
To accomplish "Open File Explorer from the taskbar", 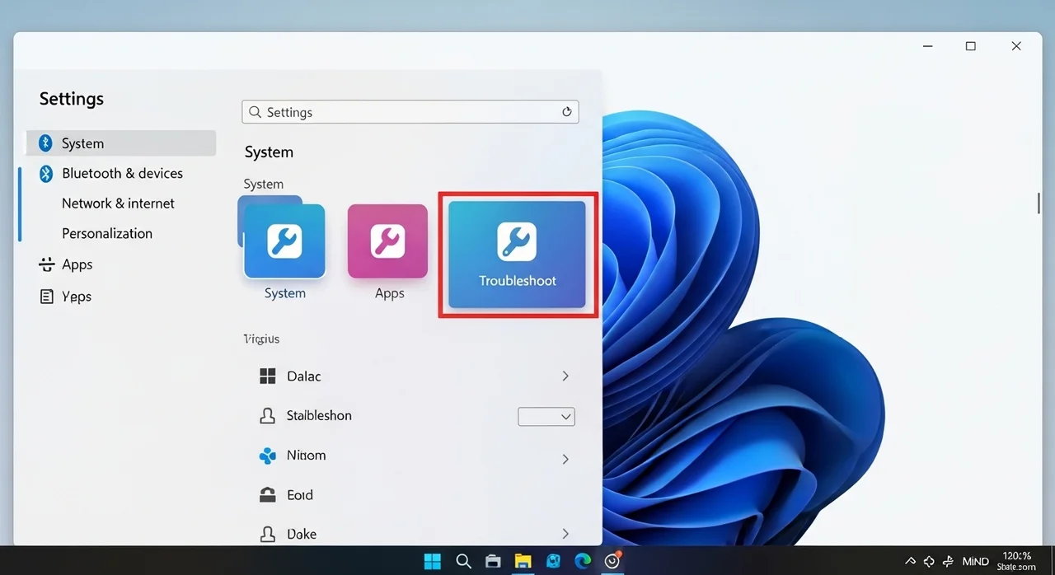I will 523,561.
